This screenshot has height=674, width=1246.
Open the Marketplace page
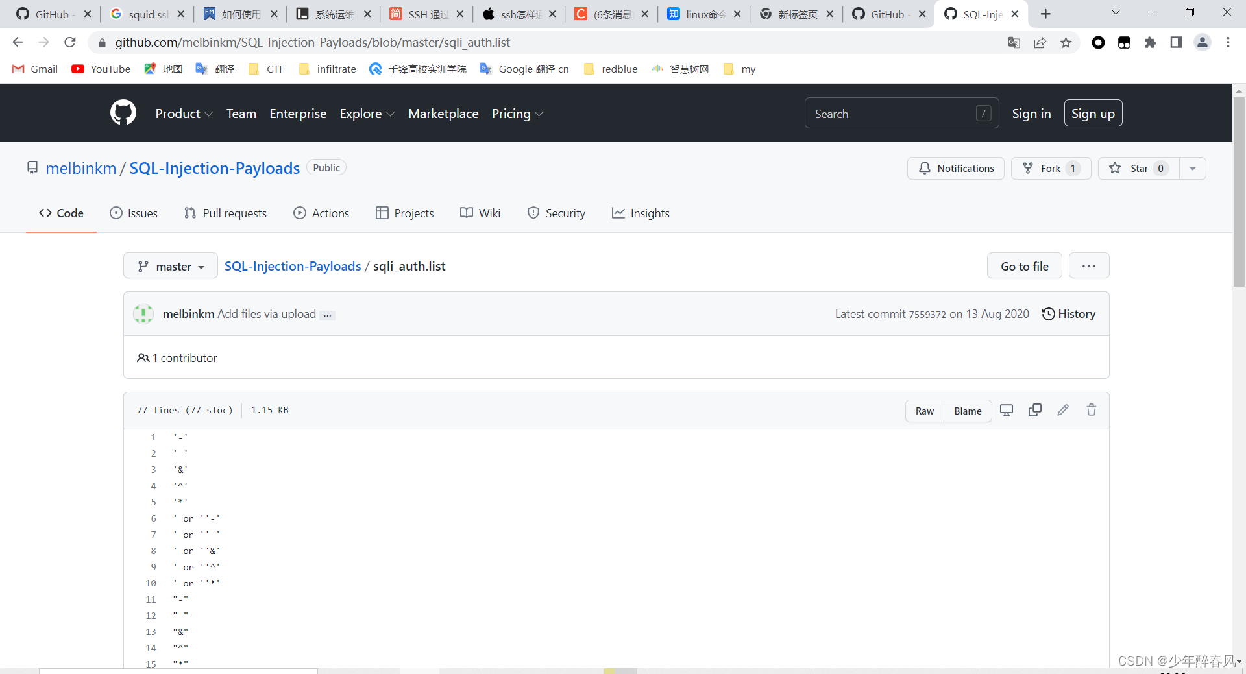point(443,114)
